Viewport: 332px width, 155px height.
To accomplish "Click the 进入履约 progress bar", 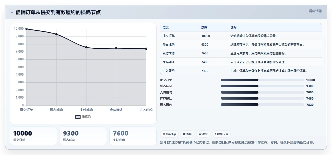I will coord(262,105).
